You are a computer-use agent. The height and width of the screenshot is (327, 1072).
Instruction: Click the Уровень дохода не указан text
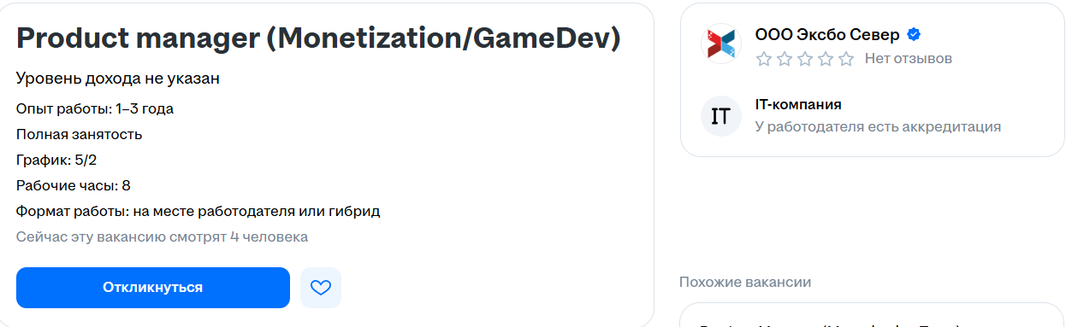tap(118, 79)
